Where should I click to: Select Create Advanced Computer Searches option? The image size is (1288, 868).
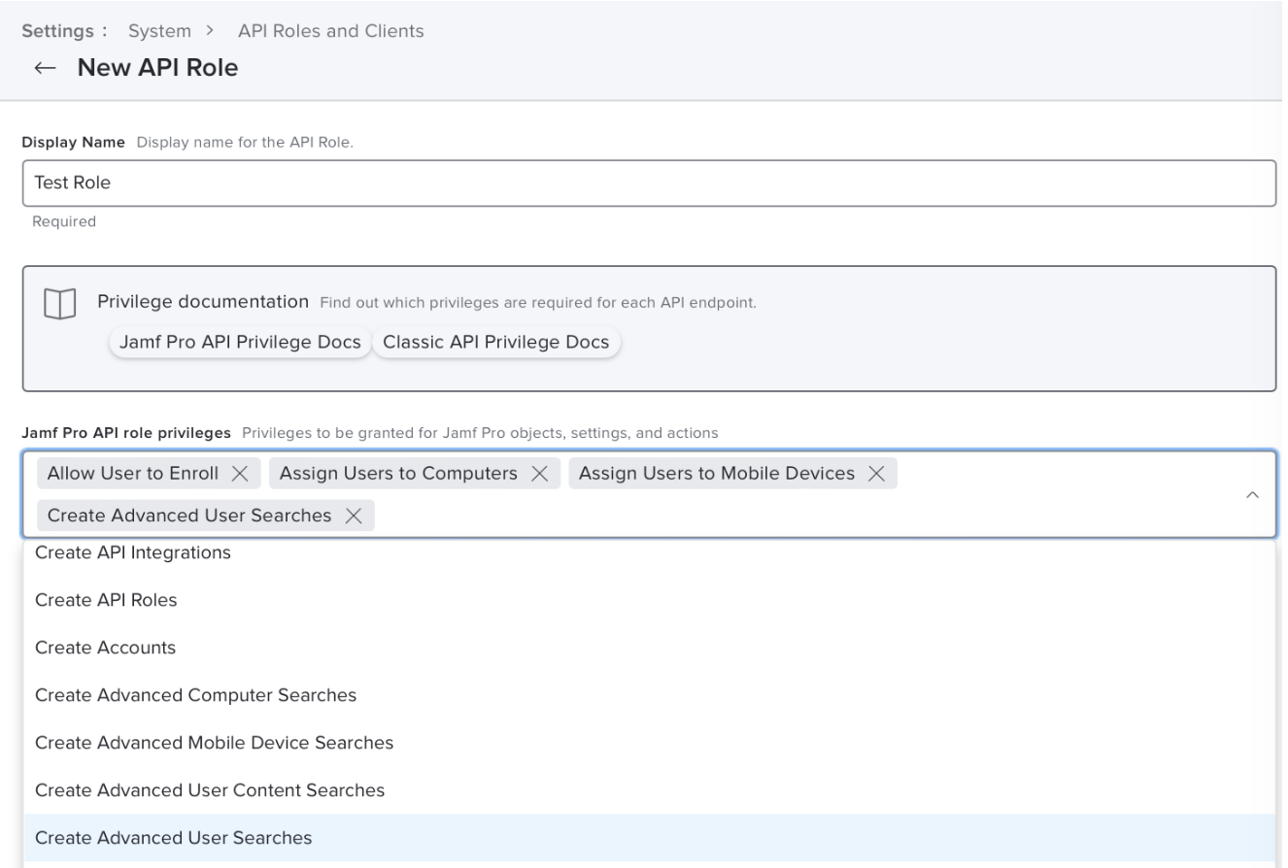click(x=649, y=695)
